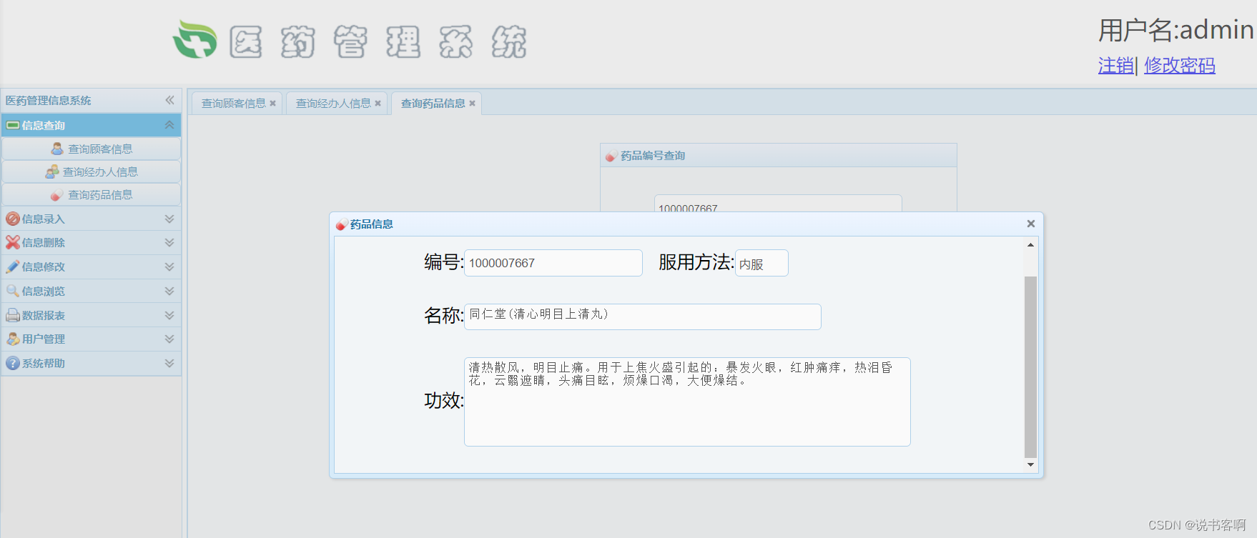
Task: Click the dialog vertical scrollbar thumb
Action: (1030, 367)
